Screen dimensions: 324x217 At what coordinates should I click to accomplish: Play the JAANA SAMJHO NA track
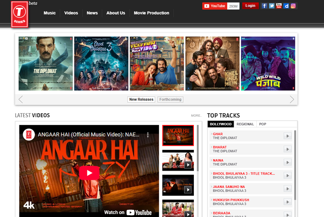(x=287, y=189)
